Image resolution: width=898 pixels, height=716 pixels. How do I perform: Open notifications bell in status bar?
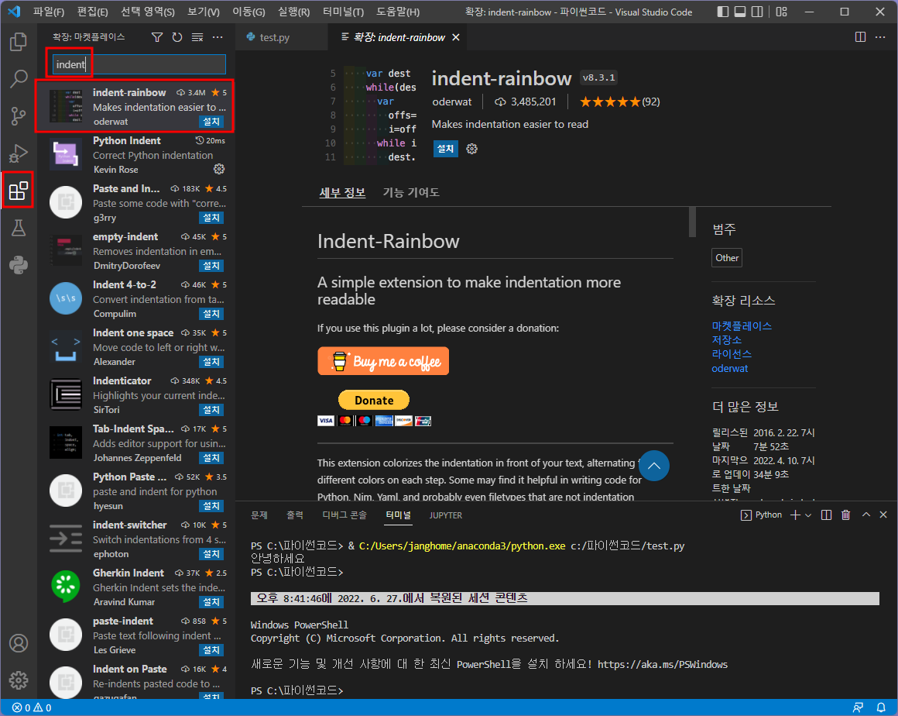(881, 708)
